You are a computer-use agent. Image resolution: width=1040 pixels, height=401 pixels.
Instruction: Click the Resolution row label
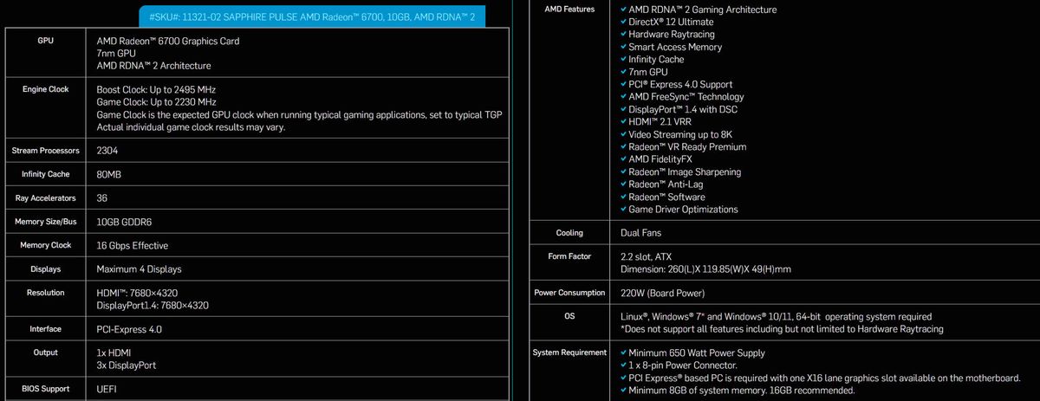tap(46, 293)
